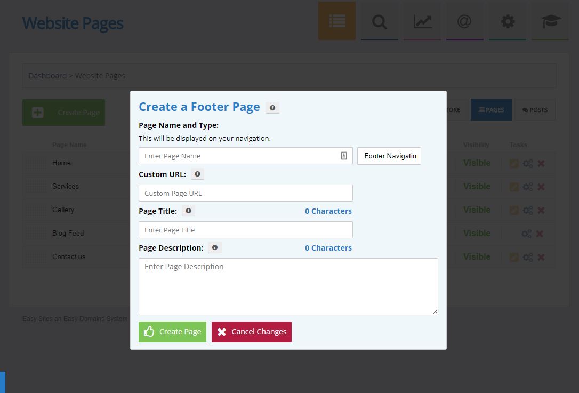Click the Cancel Changes button
This screenshot has height=393, width=579.
coord(252,332)
